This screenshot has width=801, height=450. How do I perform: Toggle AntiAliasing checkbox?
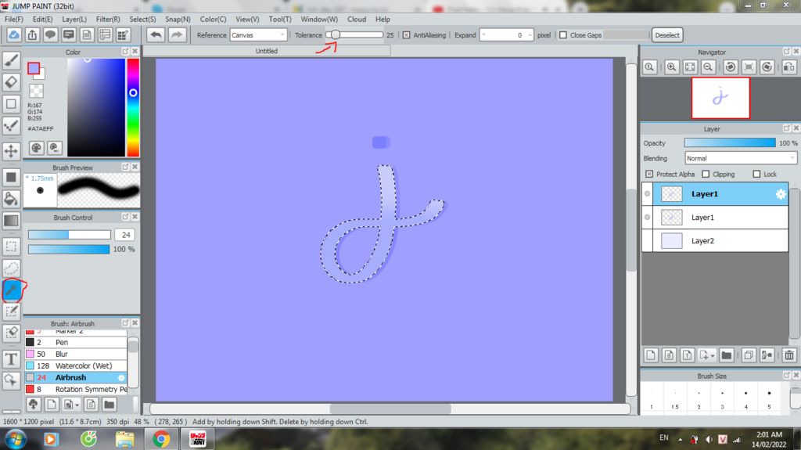click(406, 35)
